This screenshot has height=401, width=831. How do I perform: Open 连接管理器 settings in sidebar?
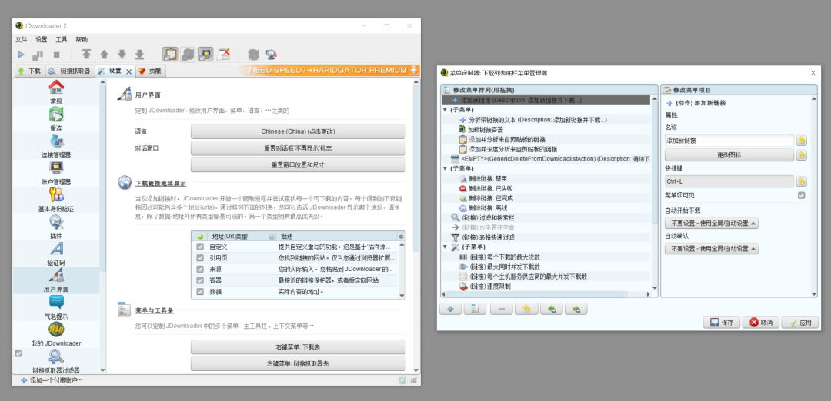(56, 147)
